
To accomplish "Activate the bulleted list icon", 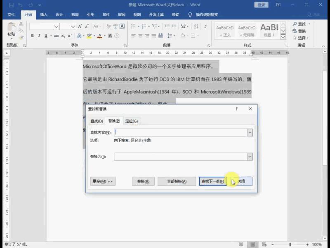I will click(132, 26).
